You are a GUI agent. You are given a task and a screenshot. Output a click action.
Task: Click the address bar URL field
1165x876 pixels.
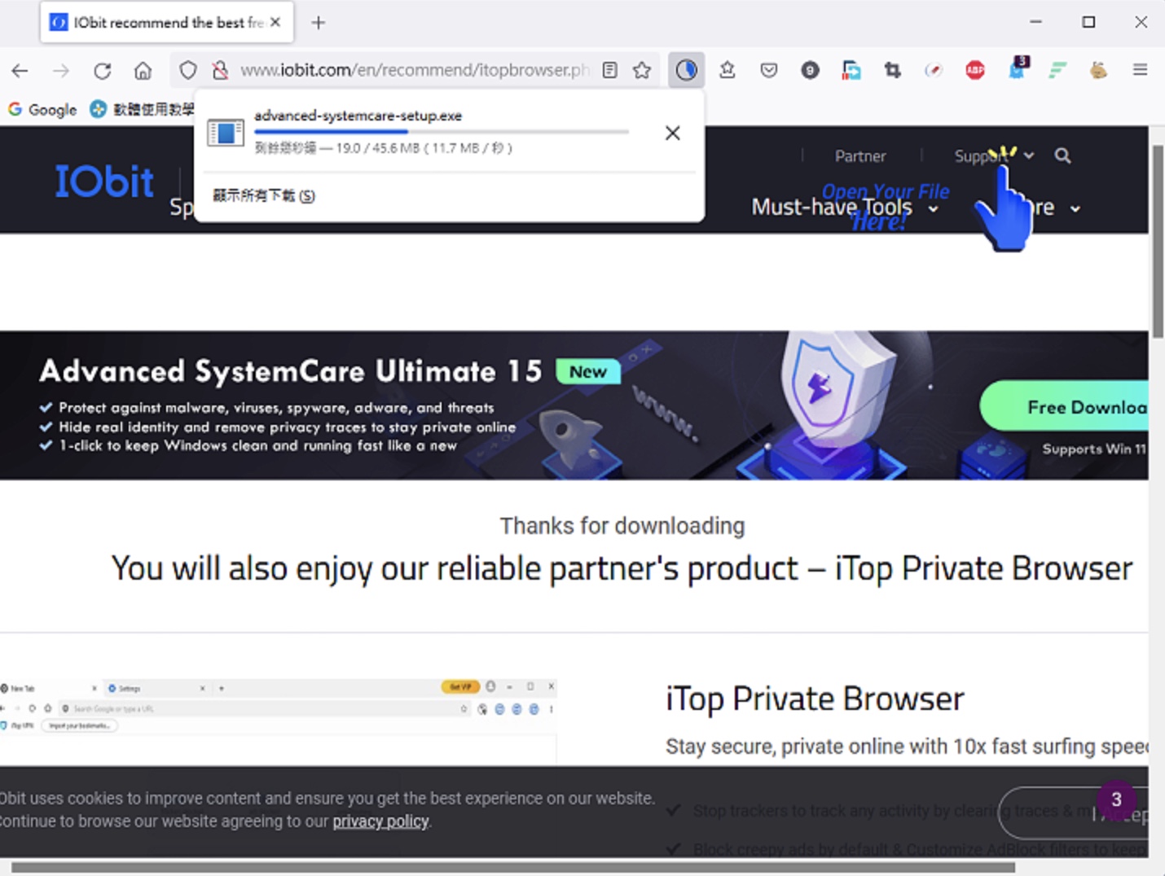click(415, 71)
